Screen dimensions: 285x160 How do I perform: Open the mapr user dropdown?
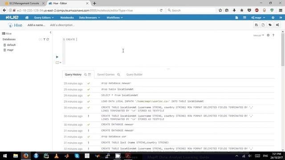[258, 18]
